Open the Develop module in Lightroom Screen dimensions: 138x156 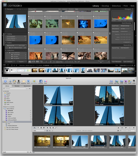(105, 6)
